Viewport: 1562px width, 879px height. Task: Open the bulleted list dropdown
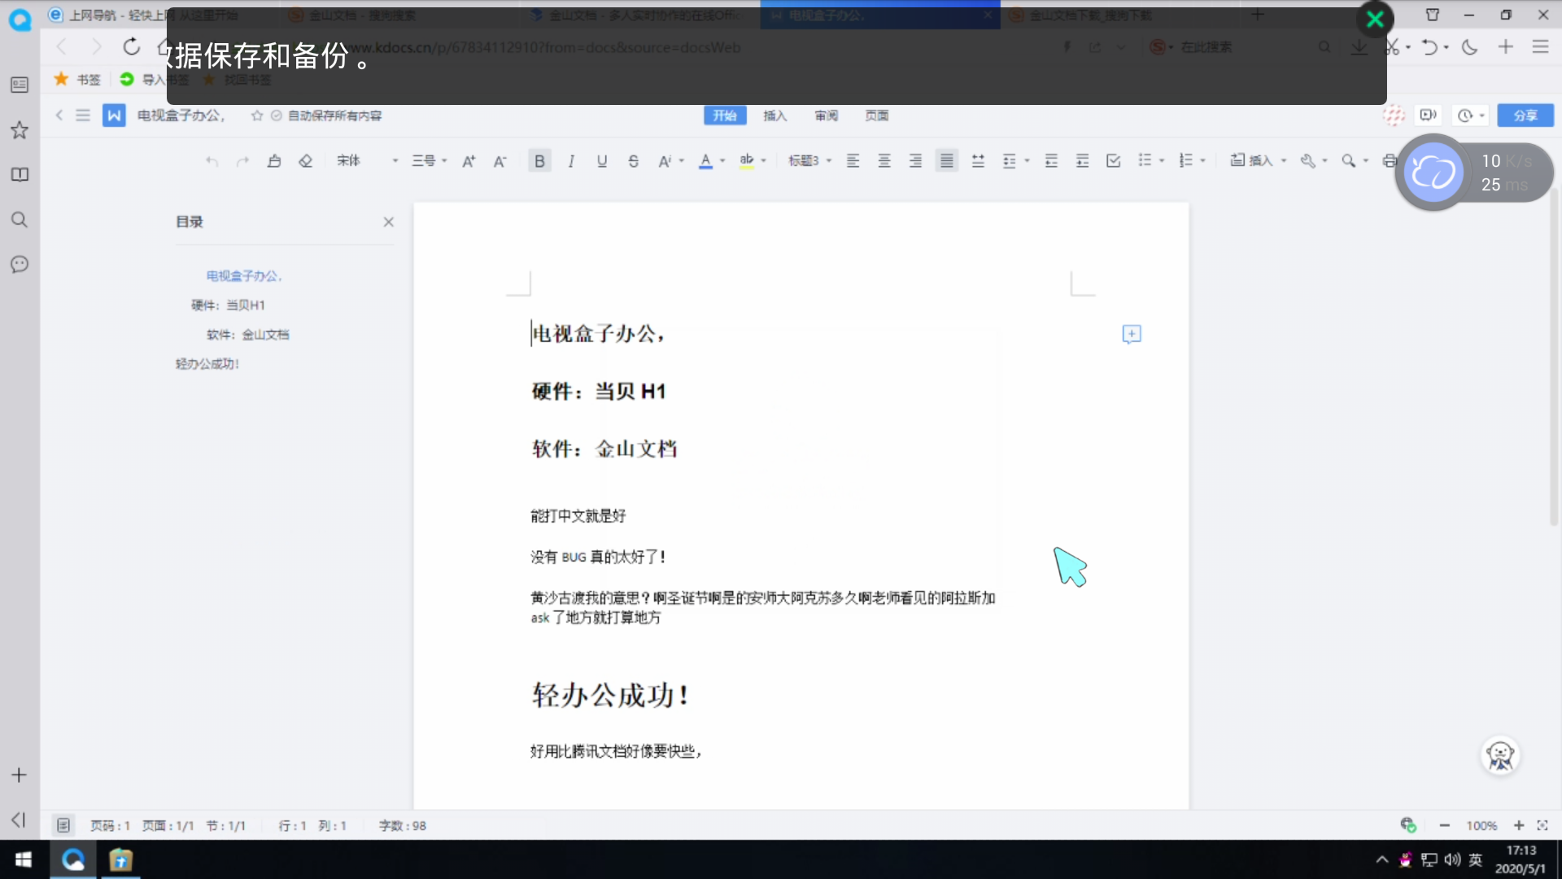pyautogui.click(x=1151, y=161)
